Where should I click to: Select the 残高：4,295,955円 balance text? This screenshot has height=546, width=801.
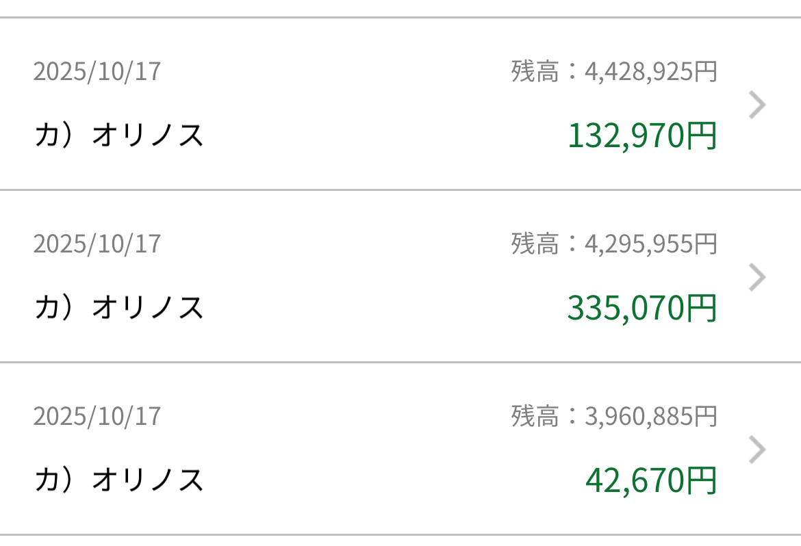[x=613, y=244]
